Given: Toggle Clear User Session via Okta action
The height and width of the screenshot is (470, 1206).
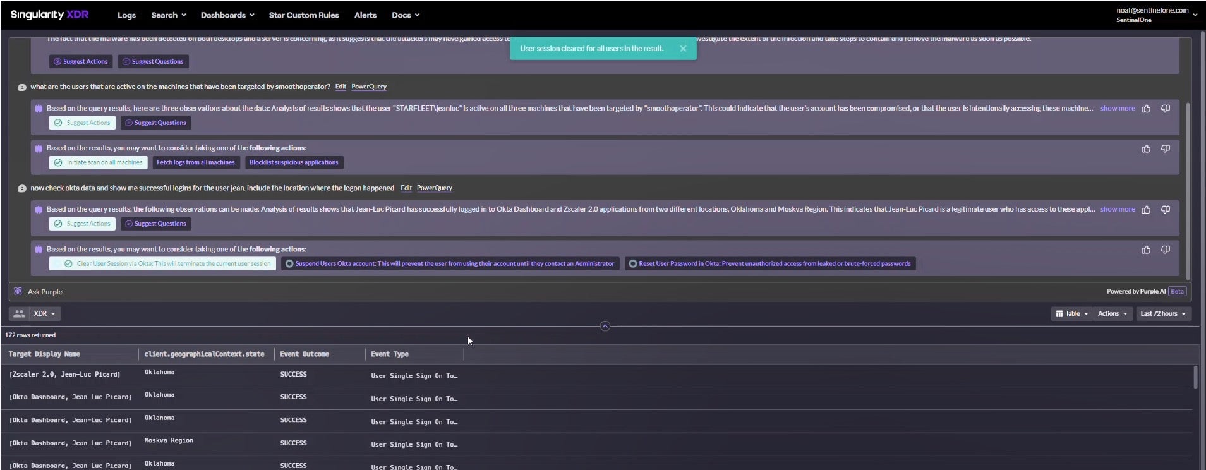Looking at the screenshot, I should (162, 263).
